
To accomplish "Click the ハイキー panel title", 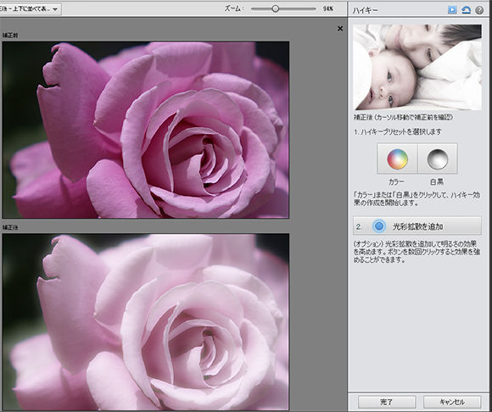I will tap(366, 10).
